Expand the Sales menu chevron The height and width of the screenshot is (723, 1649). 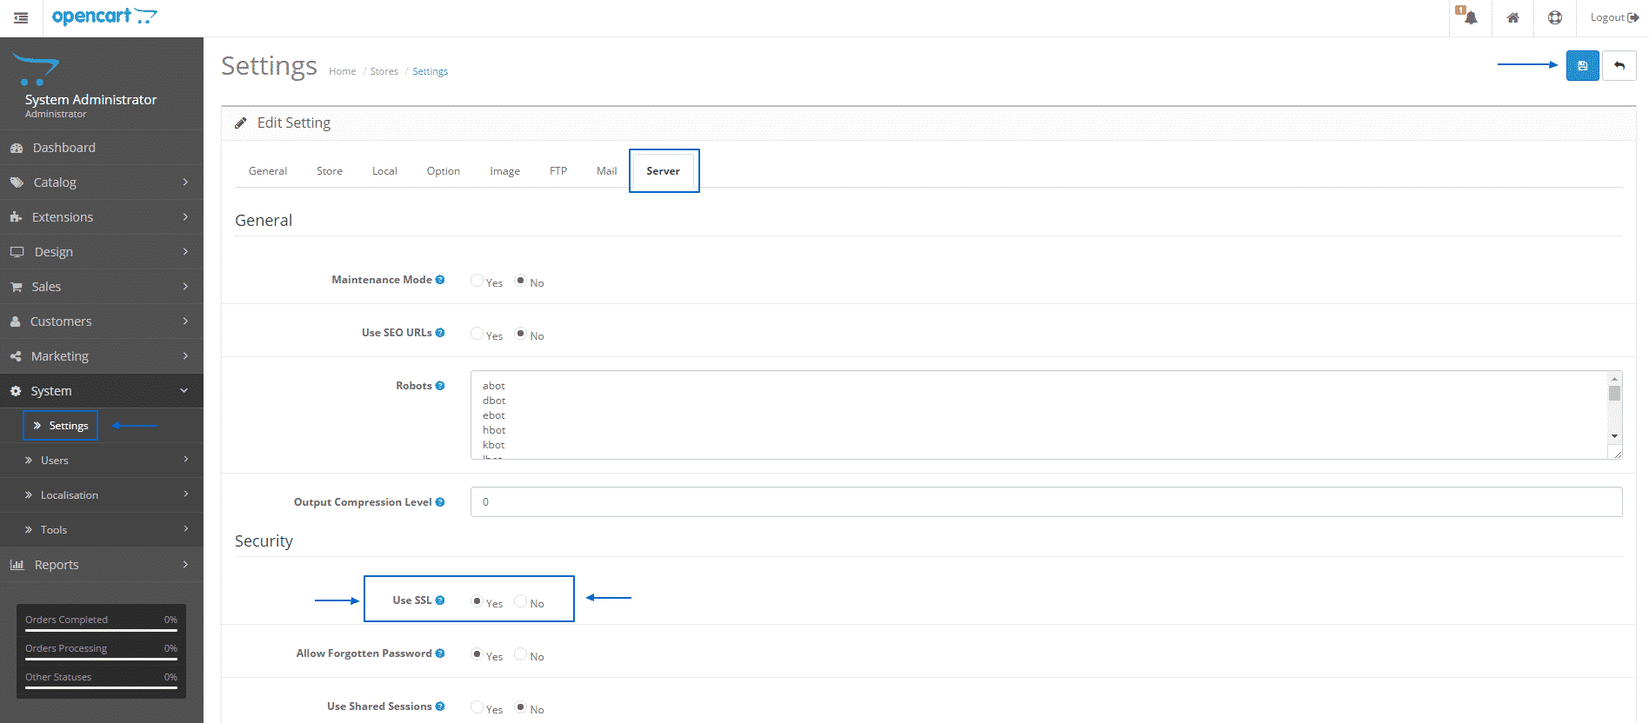pyautogui.click(x=185, y=286)
